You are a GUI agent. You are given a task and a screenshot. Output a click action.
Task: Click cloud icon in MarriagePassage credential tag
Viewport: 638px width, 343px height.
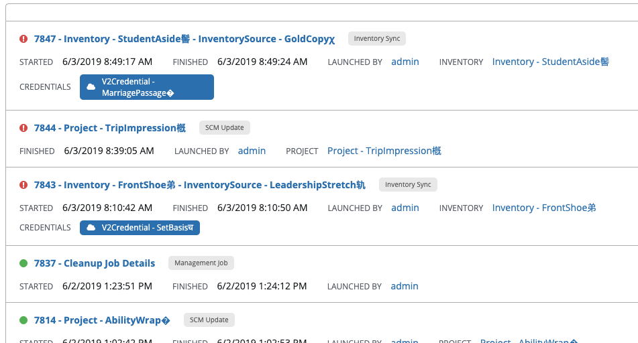click(91, 87)
